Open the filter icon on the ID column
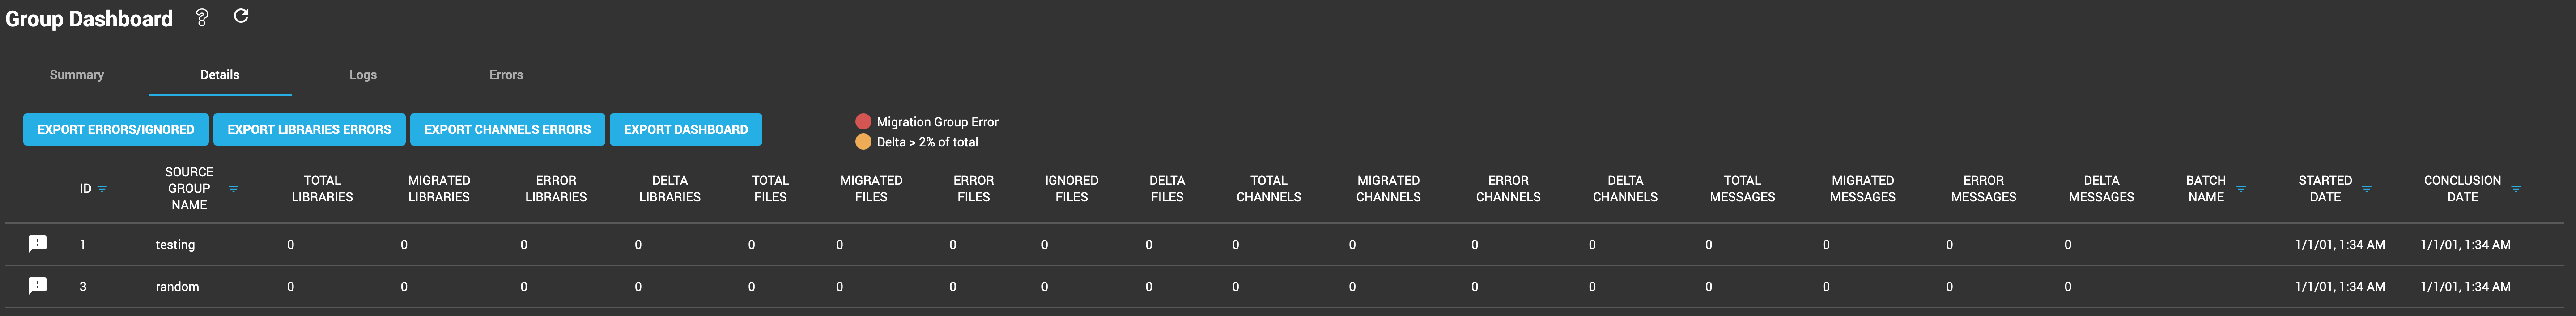Viewport: 2576px width, 316px height. [102, 188]
